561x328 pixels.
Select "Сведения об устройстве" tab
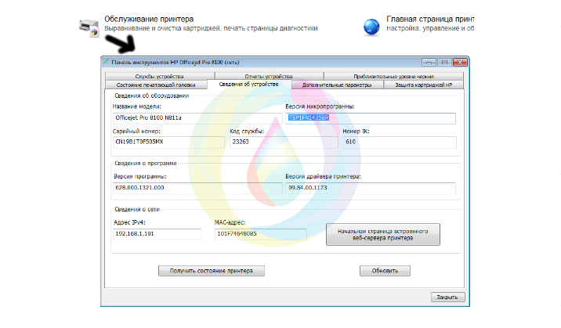click(x=248, y=85)
